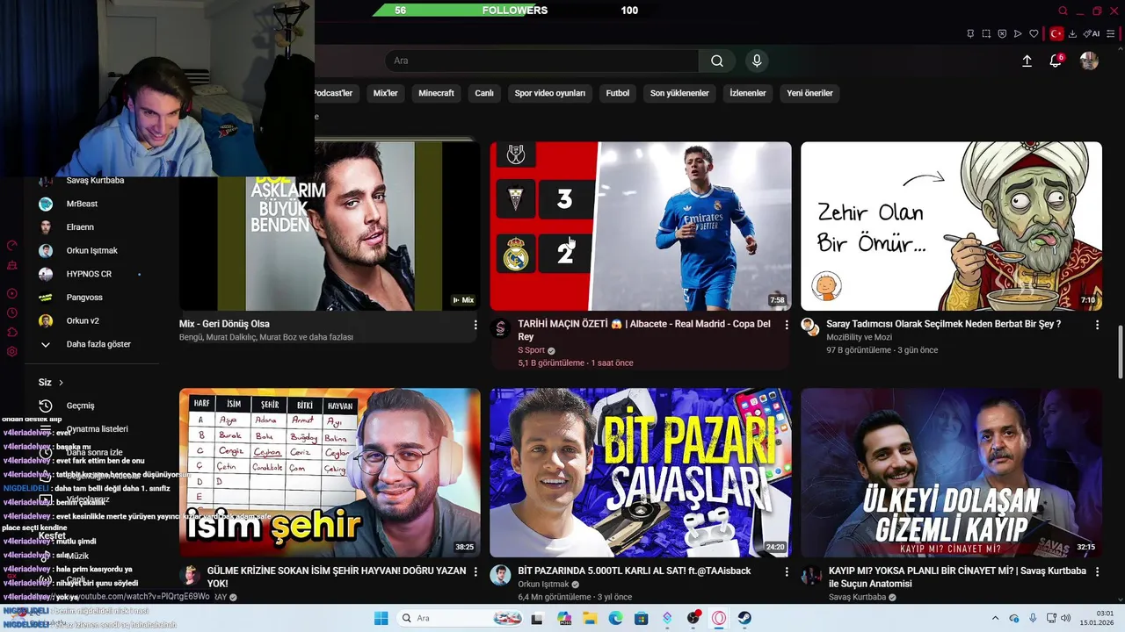This screenshot has height=632, width=1125.
Task: Select the Yeni öneriler filter chip
Action: (x=809, y=93)
